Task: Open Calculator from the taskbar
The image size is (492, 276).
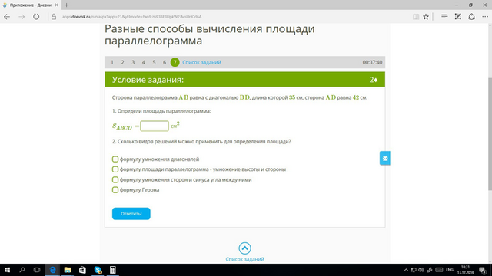Action: [x=113, y=270]
